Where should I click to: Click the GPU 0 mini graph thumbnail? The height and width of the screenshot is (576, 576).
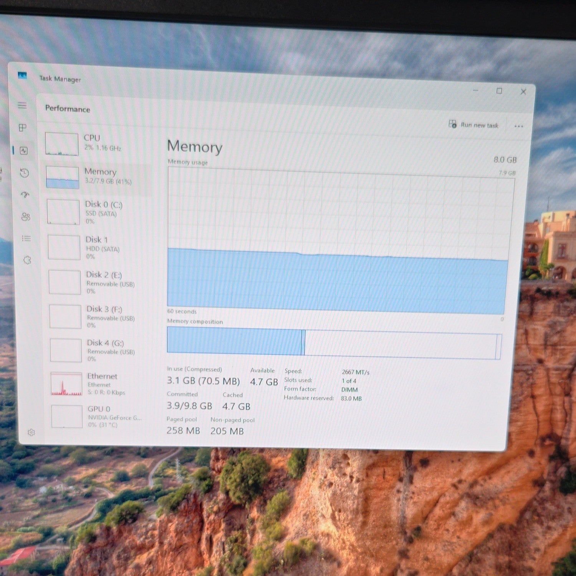click(67, 416)
